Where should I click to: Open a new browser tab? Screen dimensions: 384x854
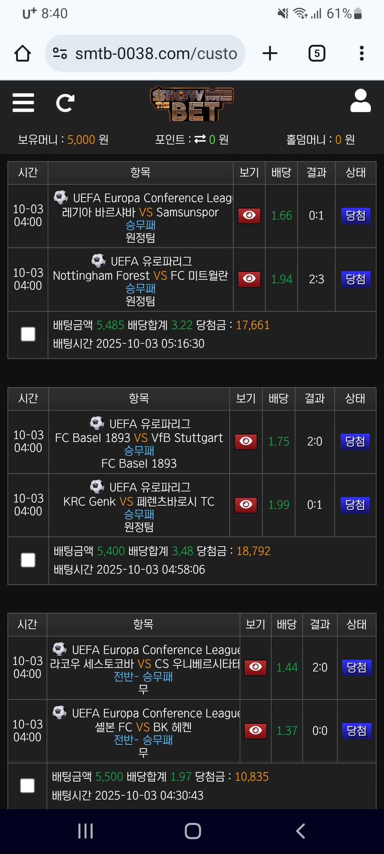(x=270, y=53)
